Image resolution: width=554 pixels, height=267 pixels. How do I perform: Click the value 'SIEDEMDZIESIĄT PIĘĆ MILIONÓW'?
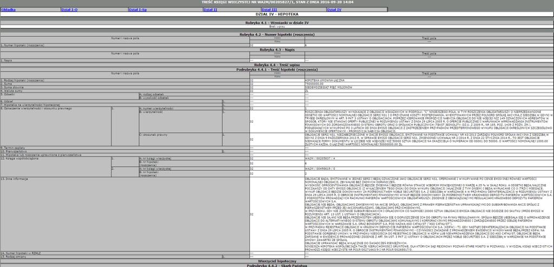(328, 87)
